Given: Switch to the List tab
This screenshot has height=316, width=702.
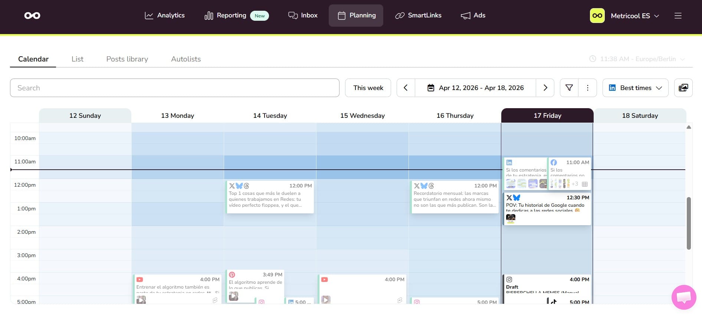Looking at the screenshot, I should [77, 59].
